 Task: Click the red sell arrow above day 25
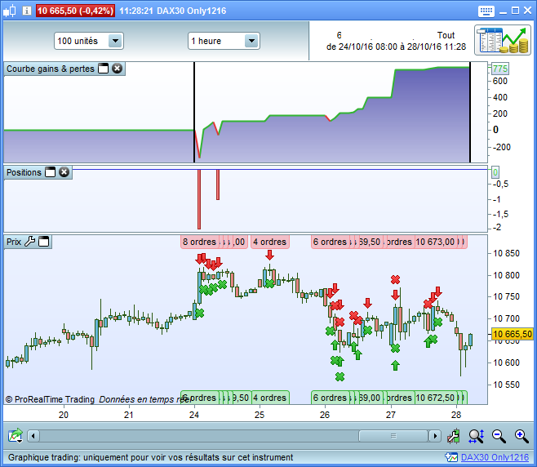tap(270, 255)
